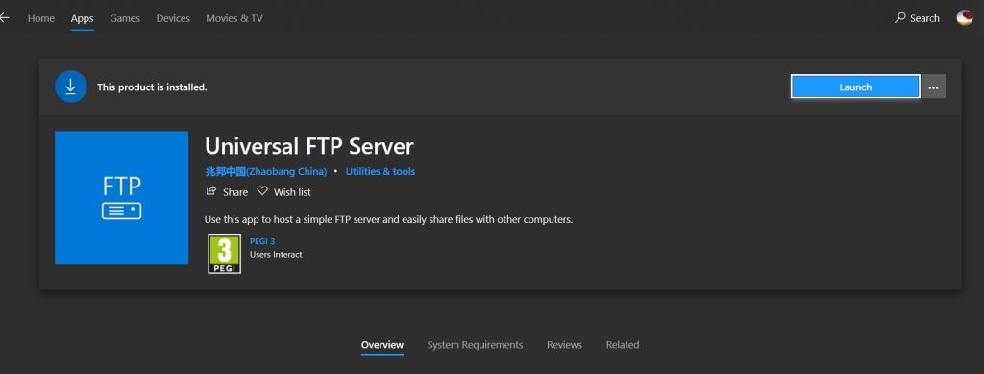This screenshot has width=984, height=374.
Task: Open the Movies & TV tab
Action: (x=234, y=18)
